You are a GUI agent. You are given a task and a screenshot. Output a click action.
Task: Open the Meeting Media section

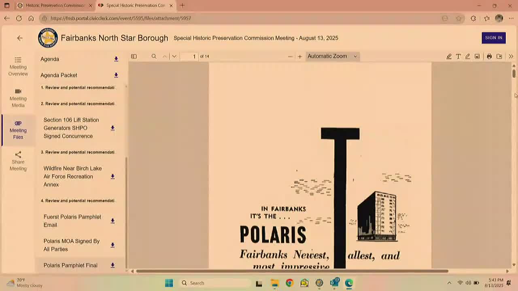click(x=18, y=98)
